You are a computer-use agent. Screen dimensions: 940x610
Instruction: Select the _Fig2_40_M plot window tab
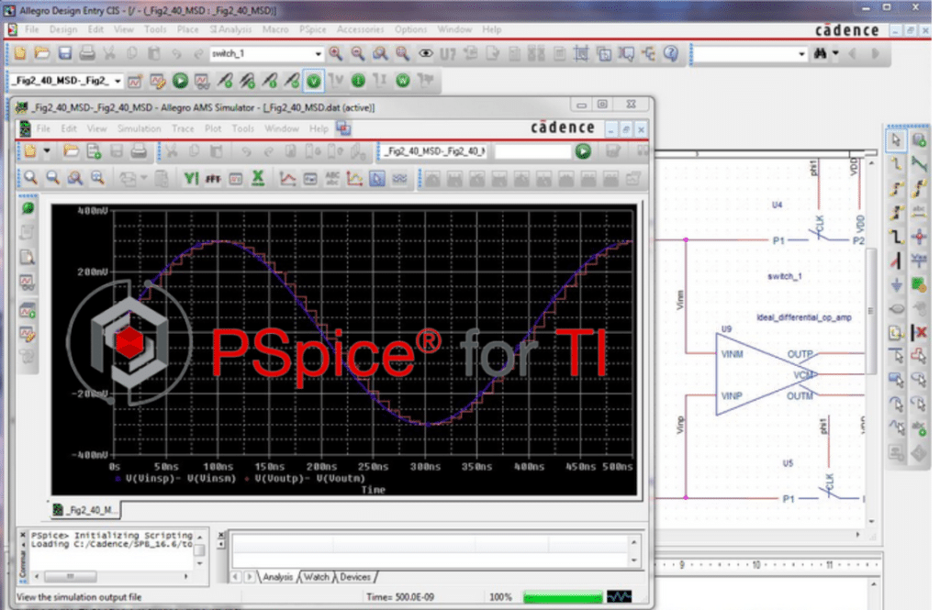[86, 509]
